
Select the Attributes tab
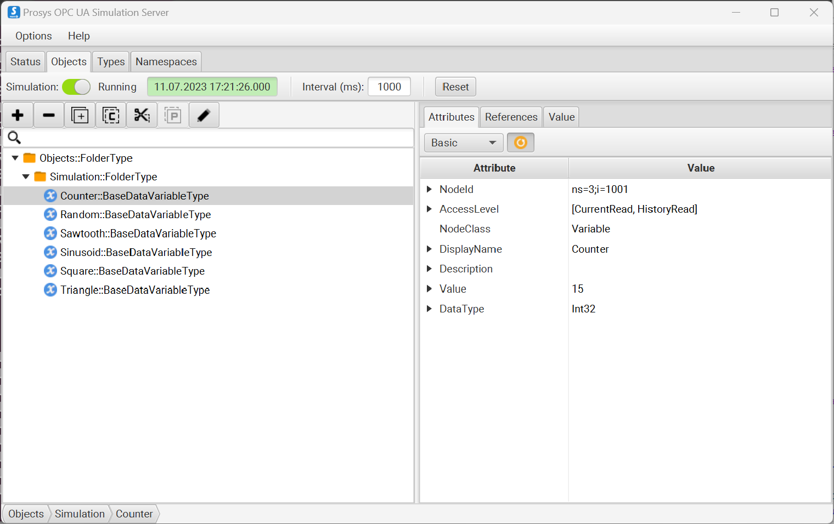coord(452,117)
